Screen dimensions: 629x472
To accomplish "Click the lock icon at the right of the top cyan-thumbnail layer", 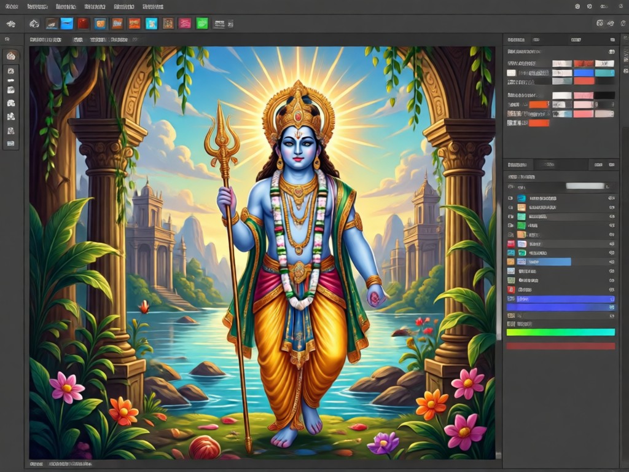I will 611,198.
